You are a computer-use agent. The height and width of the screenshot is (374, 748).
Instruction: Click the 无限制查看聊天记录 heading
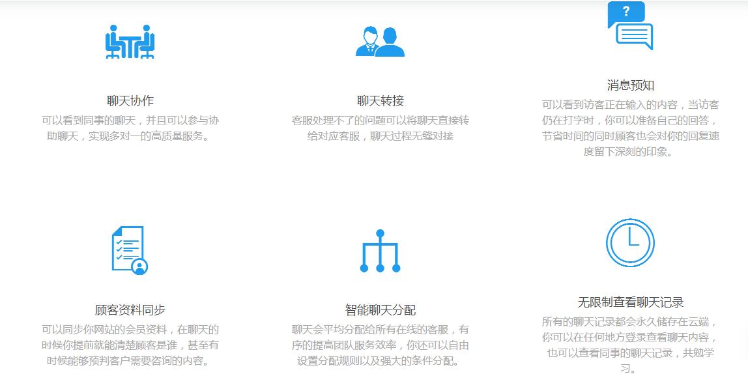tap(630, 302)
